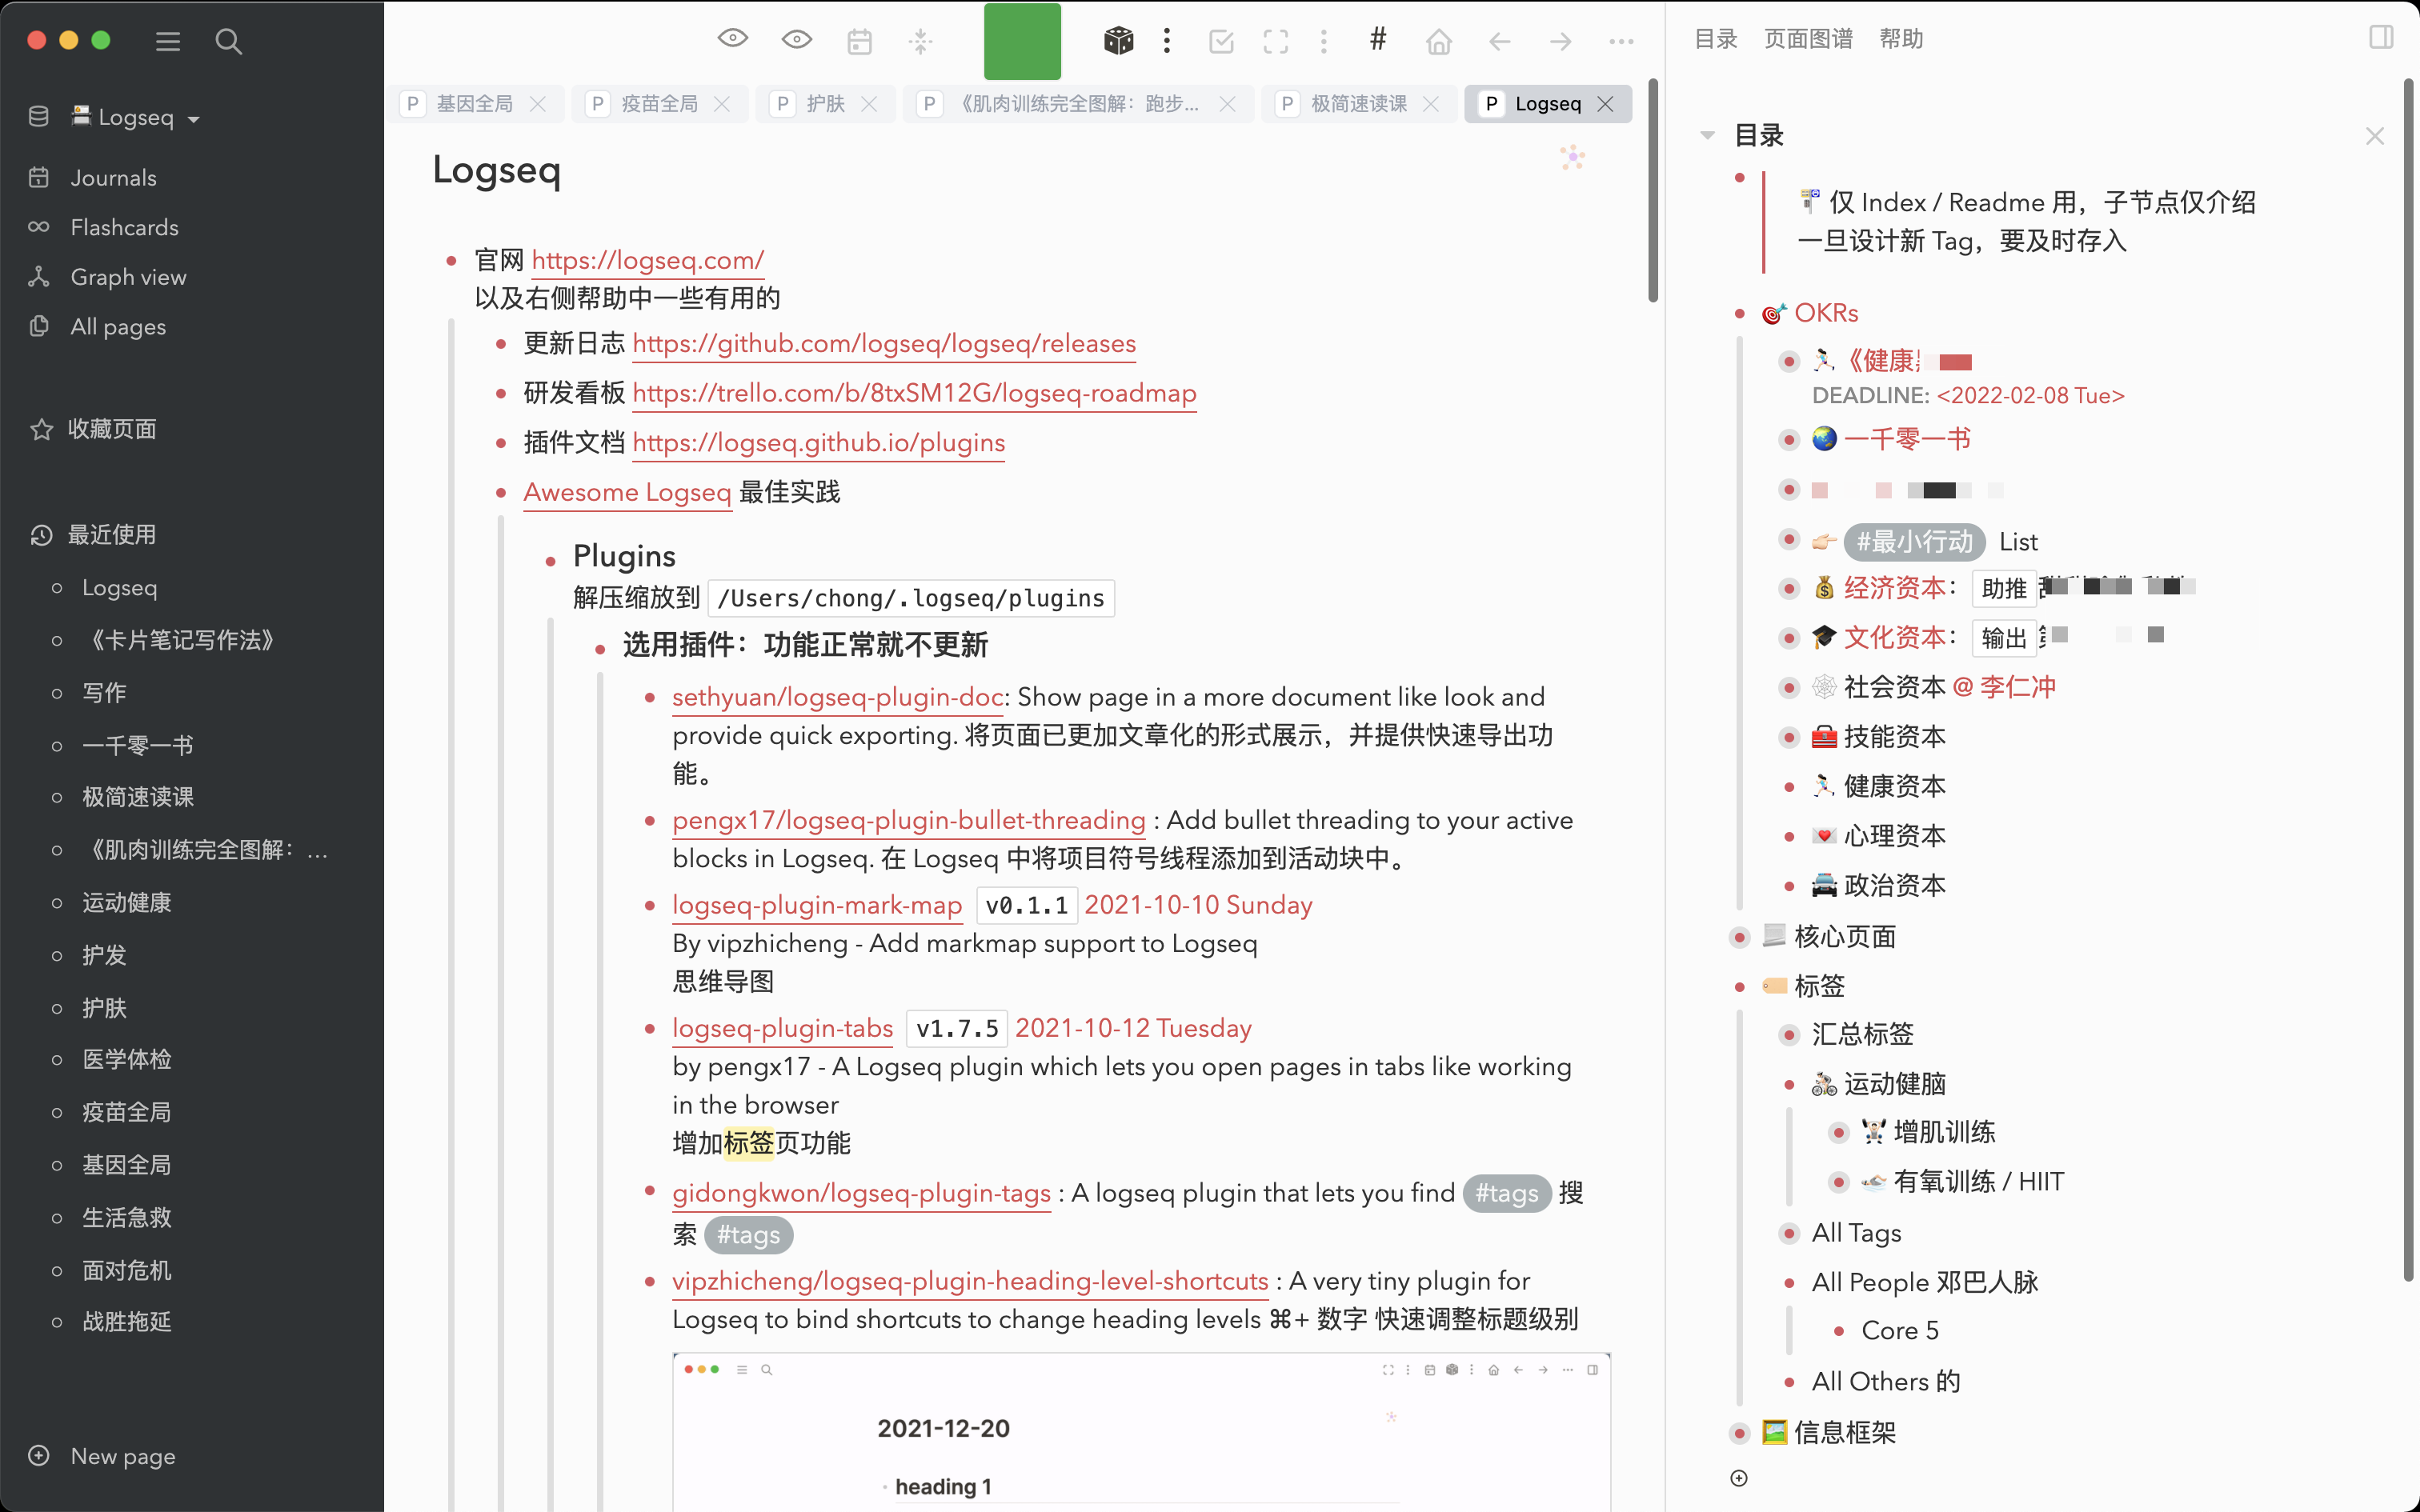
Task: Switch to the 护肤 tab
Action: pos(826,104)
